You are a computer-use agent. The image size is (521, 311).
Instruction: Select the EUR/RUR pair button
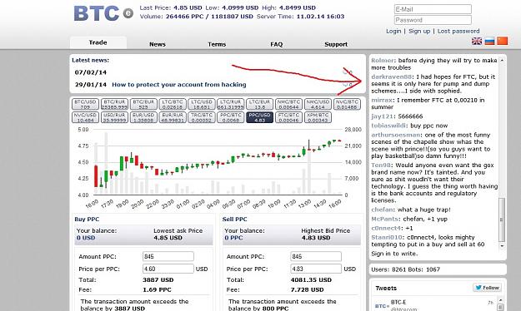[x=173, y=117]
